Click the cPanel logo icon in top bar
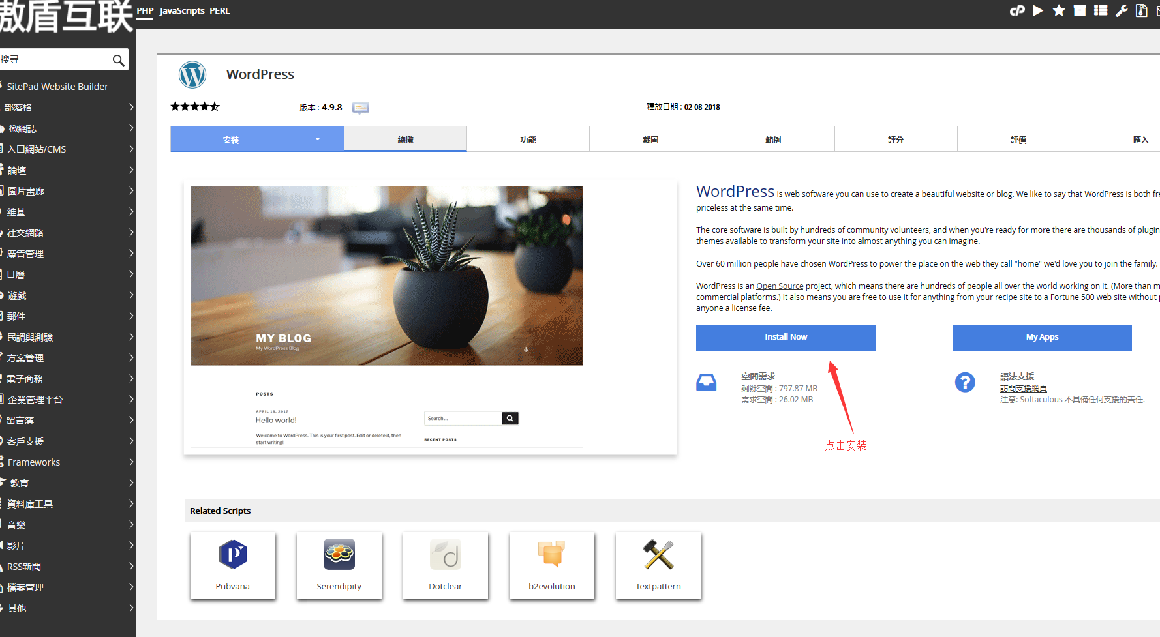This screenshot has height=637, width=1160. tap(1017, 10)
